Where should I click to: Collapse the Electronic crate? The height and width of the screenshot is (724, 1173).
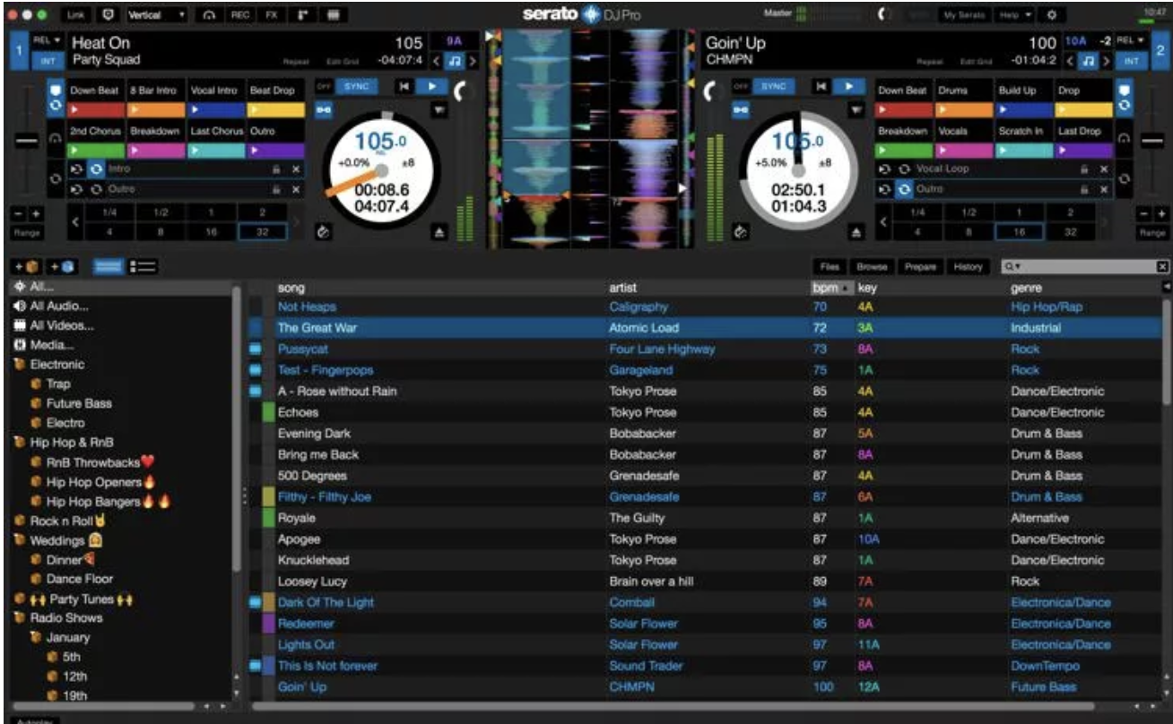(x=19, y=365)
